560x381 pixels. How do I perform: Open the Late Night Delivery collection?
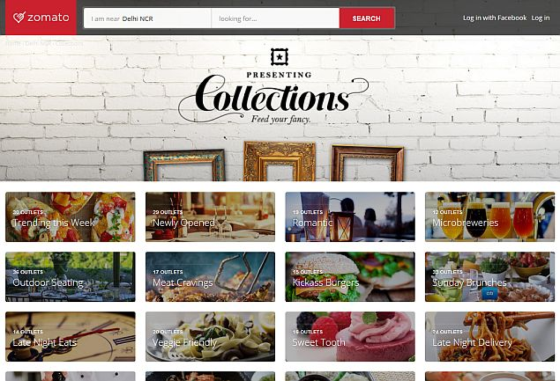coord(490,336)
